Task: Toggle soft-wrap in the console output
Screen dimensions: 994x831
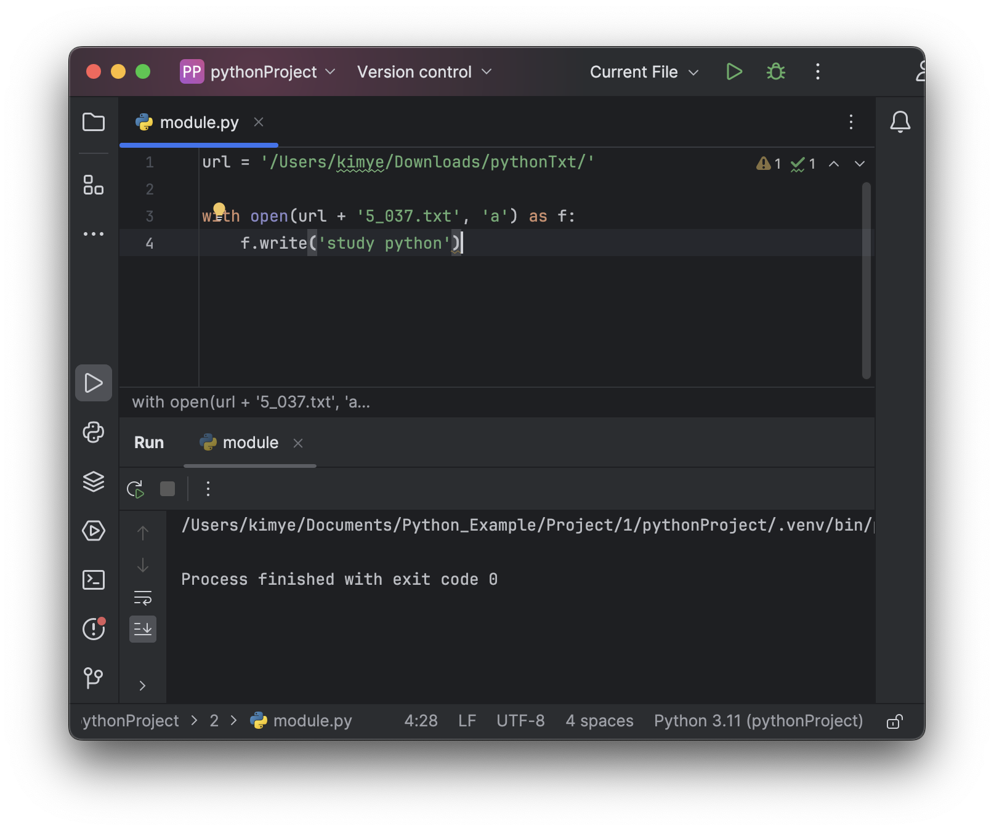Action: coord(143,598)
